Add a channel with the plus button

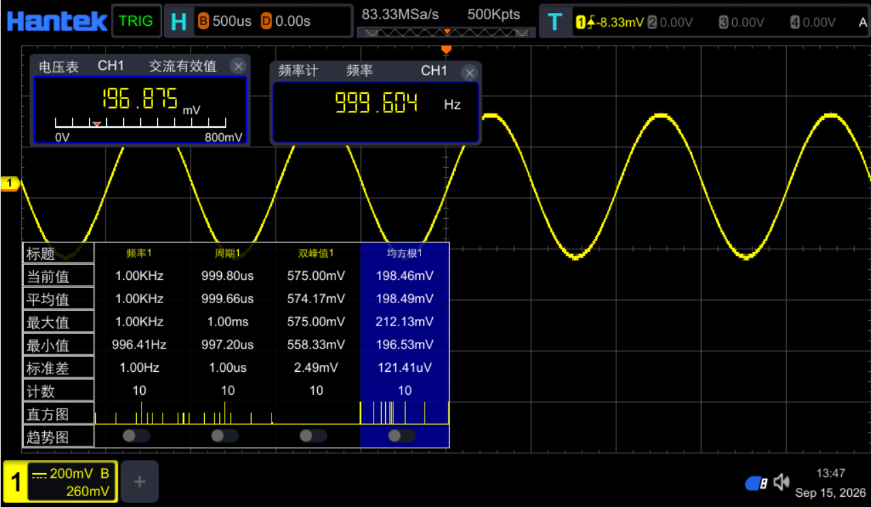coord(139,482)
